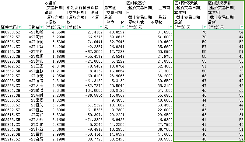Select the *ST宁科 name cell

(33, 51)
